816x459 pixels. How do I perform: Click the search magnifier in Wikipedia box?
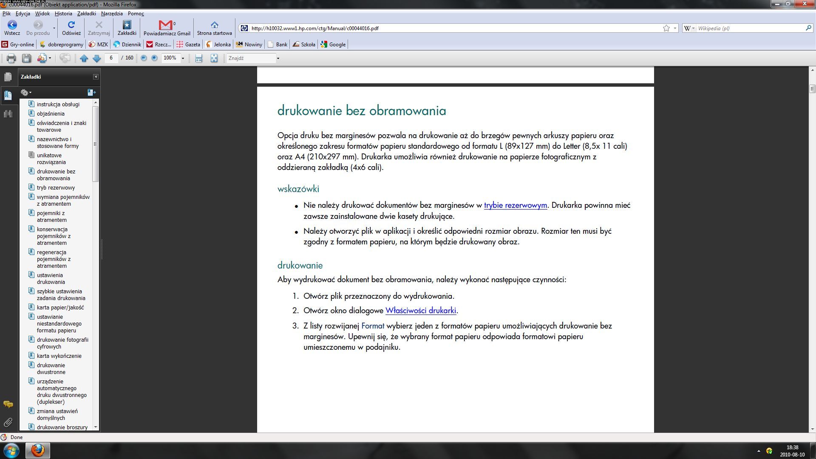(x=808, y=28)
